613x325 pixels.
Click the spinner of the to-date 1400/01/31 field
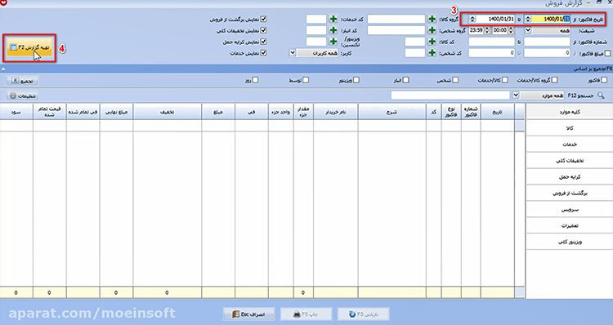click(472, 19)
